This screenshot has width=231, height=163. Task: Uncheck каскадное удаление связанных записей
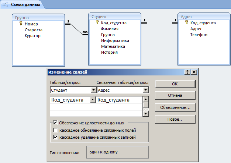click(x=55, y=137)
